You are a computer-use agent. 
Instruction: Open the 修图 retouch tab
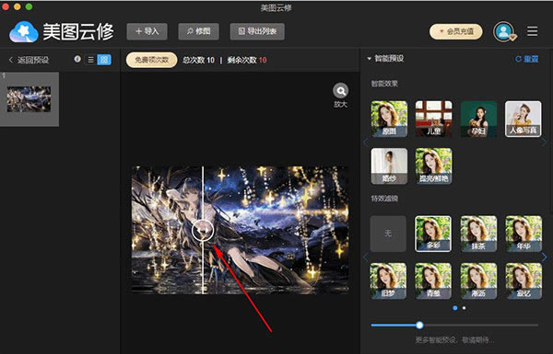click(198, 31)
